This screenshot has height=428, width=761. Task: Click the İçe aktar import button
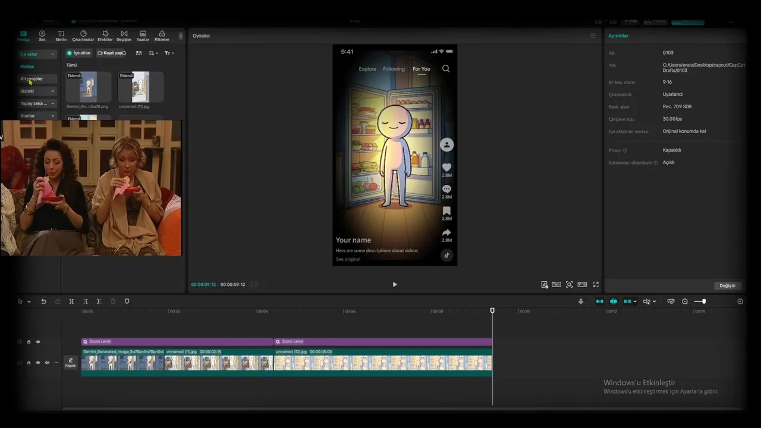79,53
